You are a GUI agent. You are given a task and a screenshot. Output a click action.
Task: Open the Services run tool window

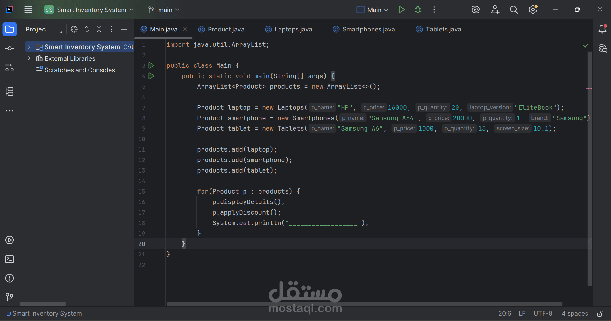(10, 240)
